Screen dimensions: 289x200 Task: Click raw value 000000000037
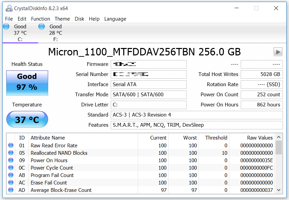tap(257, 190)
